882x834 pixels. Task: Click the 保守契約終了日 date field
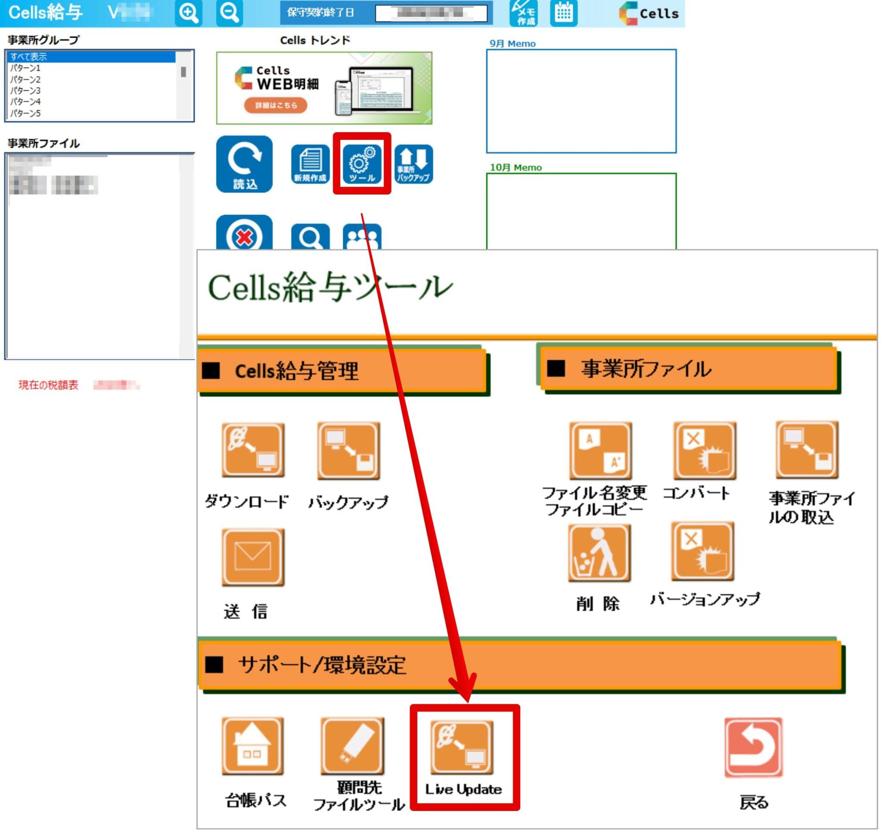click(431, 13)
